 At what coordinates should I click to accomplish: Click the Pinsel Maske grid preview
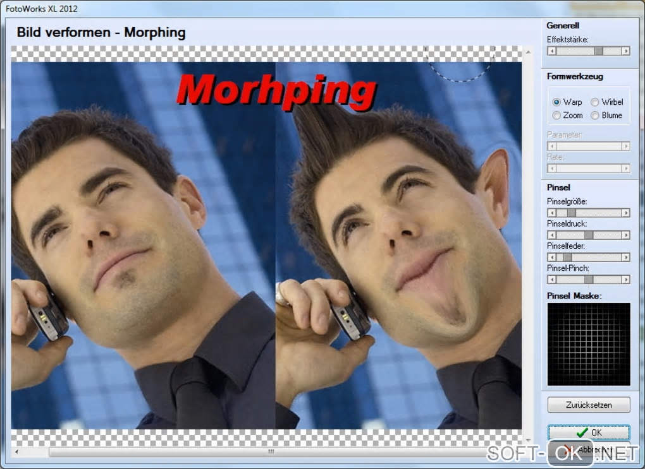[x=589, y=344]
